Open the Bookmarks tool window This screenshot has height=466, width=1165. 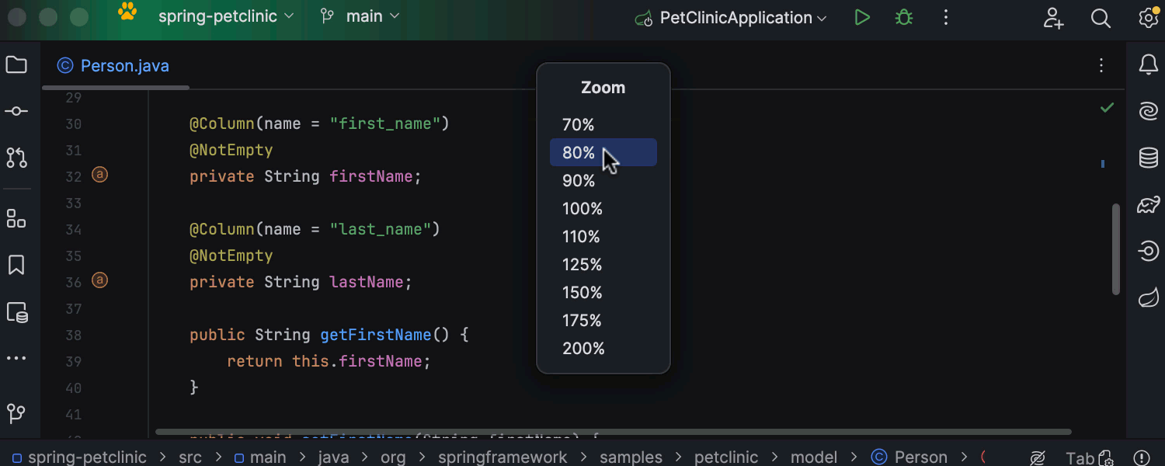pyautogui.click(x=16, y=266)
